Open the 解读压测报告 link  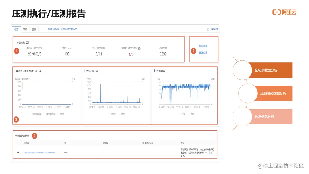[54, 29]
